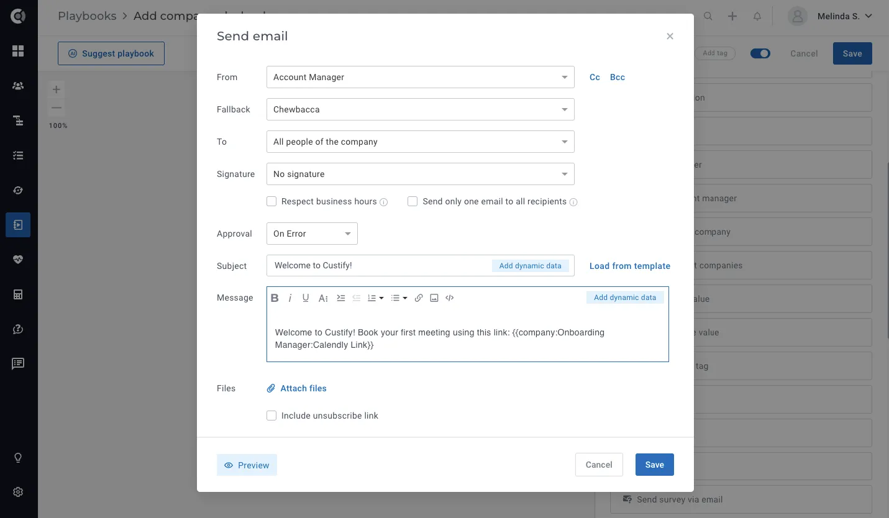
Task: Click Load from template link
Action: pyautogui.click(x=630, y=266)
